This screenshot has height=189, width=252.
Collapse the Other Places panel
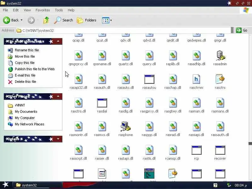pos(58,96)
